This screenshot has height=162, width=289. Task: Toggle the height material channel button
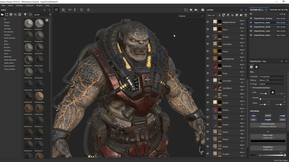coord(268,120)
